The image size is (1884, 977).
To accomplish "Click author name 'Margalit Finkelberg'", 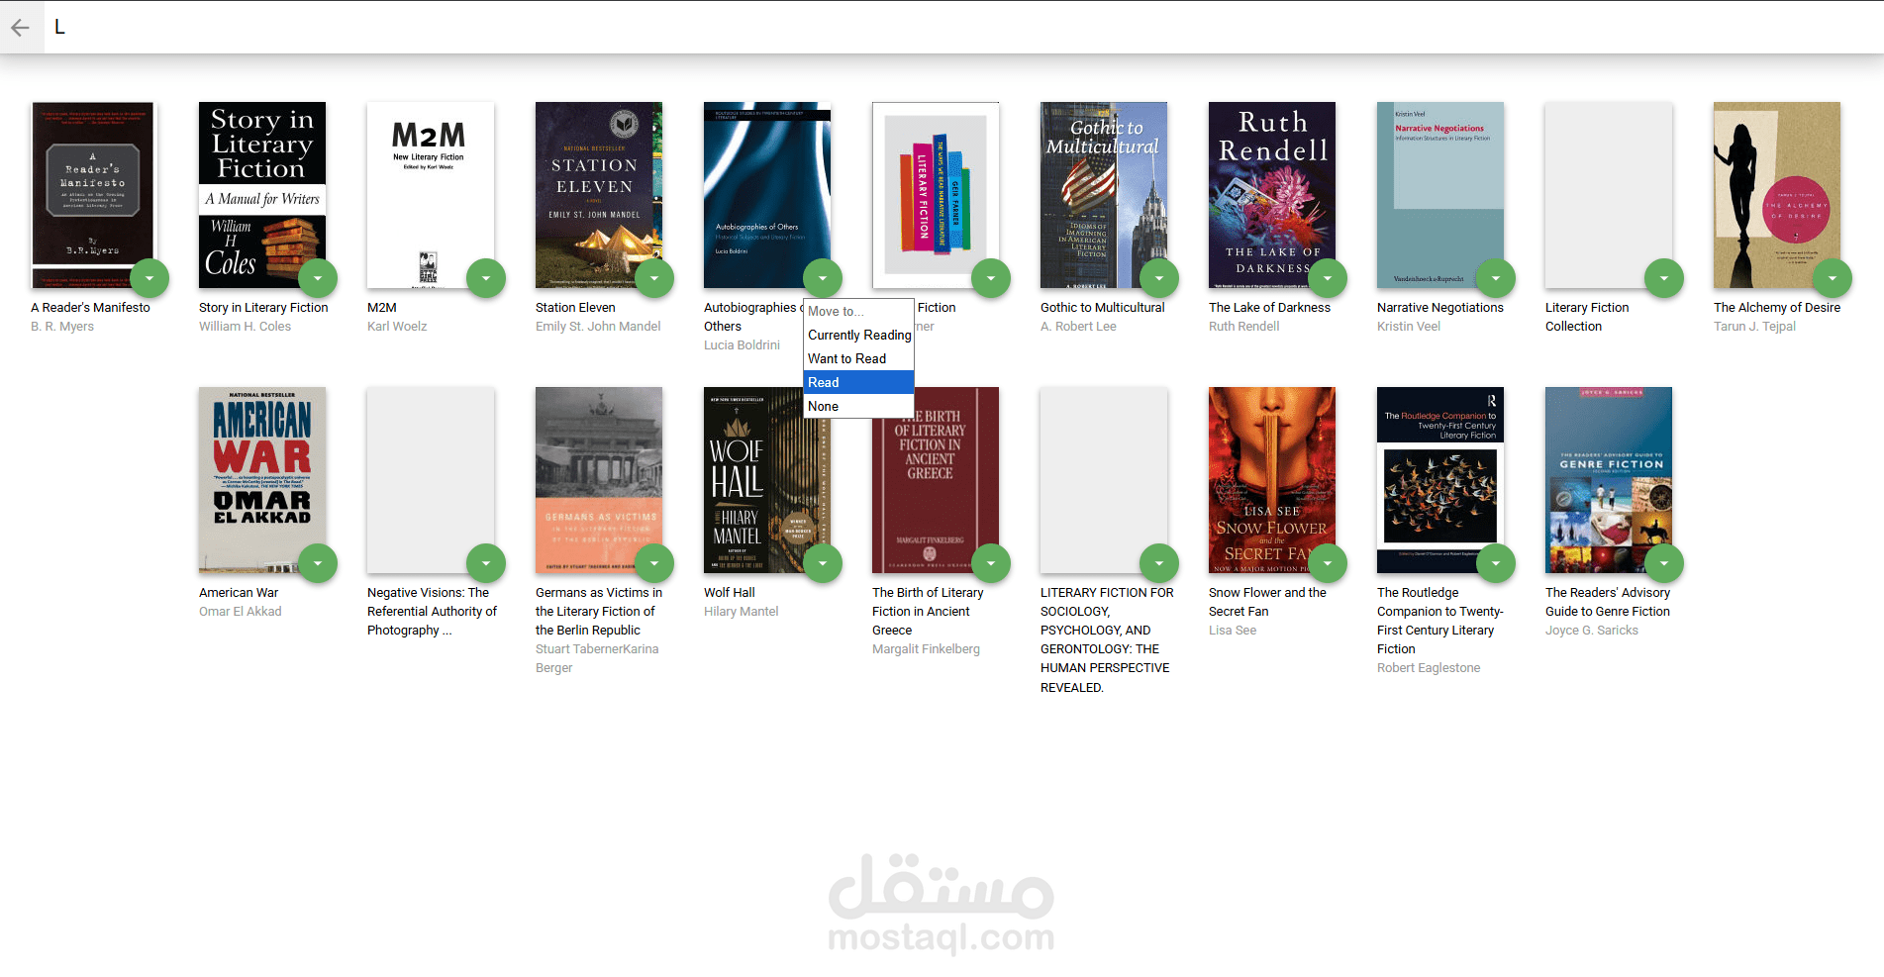I will click(926, 649).
